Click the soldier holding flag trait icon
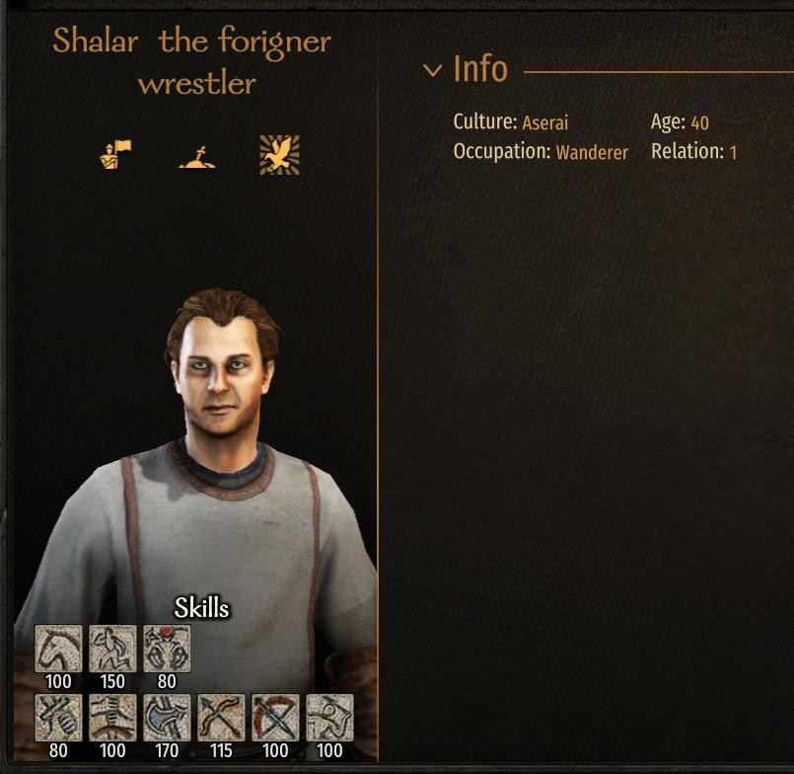 115,155
